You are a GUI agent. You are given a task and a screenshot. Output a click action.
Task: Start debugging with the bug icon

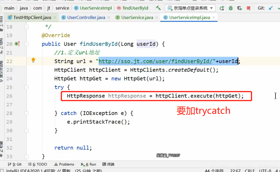click(231, 8)
